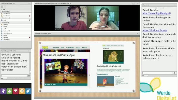Click the Worträtsel creature image
The width and height of the screenshot is (178, 100).
coord(113,57)
